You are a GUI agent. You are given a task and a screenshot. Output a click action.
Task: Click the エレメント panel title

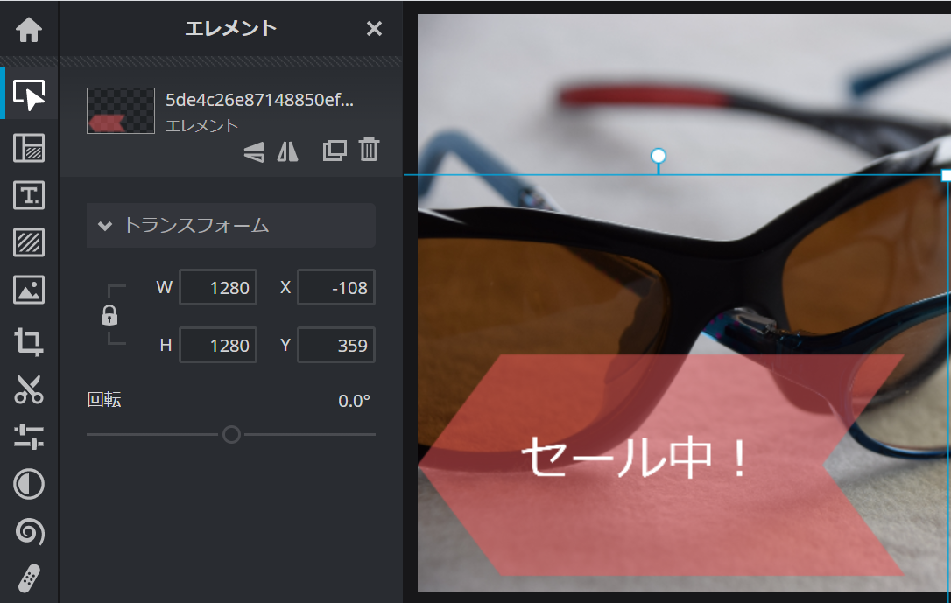click(231, 29)
